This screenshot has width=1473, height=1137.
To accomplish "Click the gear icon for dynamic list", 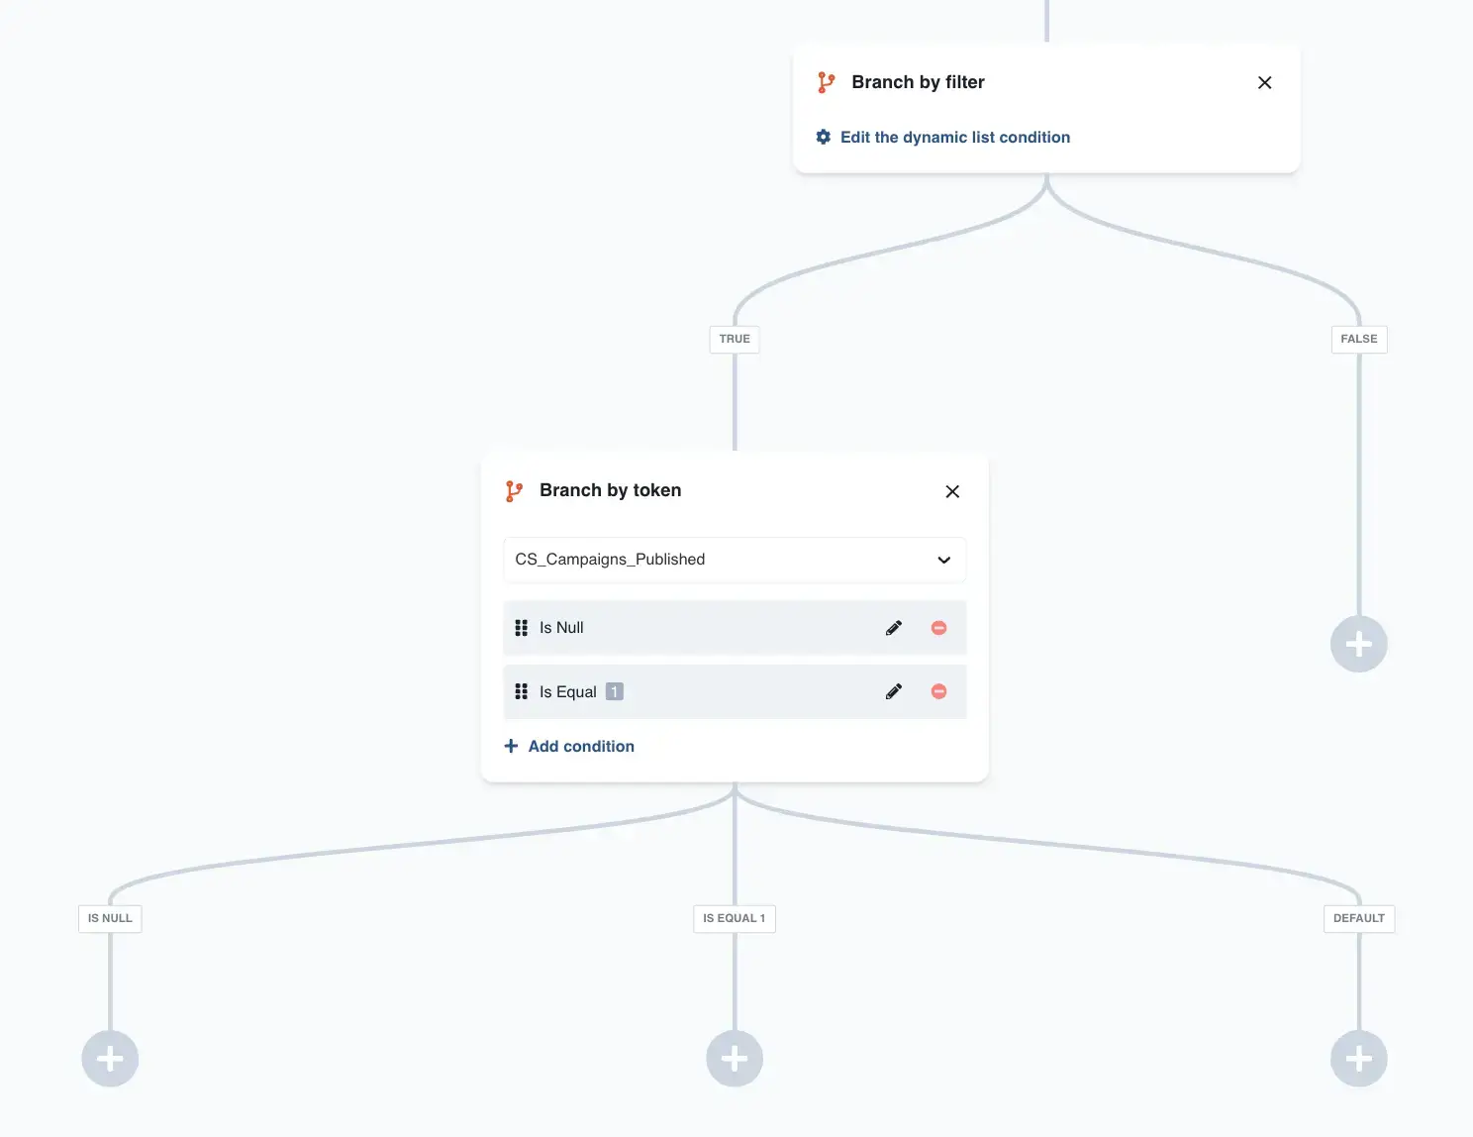I will point(823,137).
